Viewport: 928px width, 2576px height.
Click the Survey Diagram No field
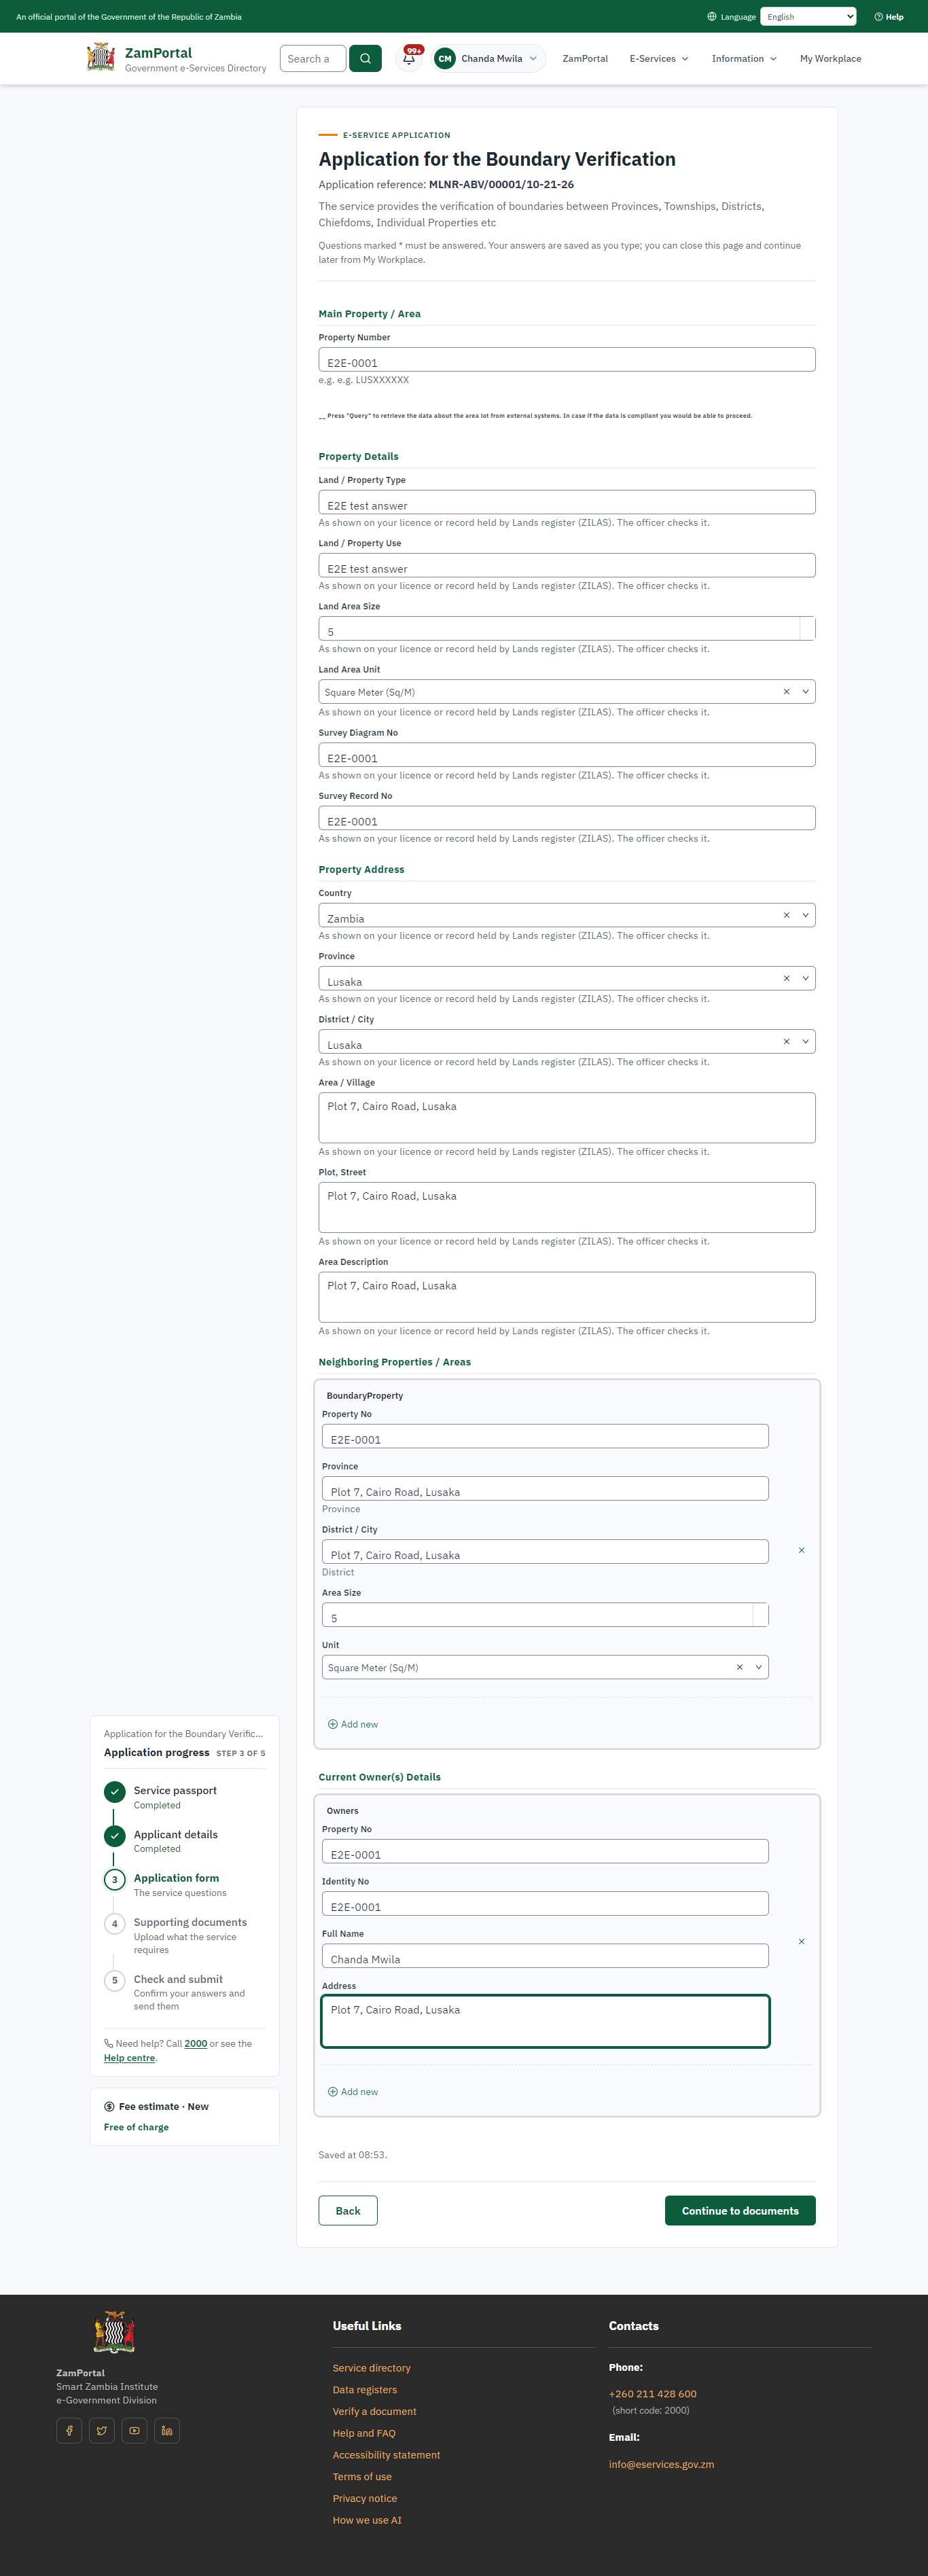[x=567, y=754]
